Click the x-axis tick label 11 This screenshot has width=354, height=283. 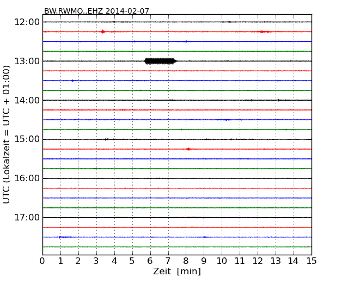tap(240, 261)
